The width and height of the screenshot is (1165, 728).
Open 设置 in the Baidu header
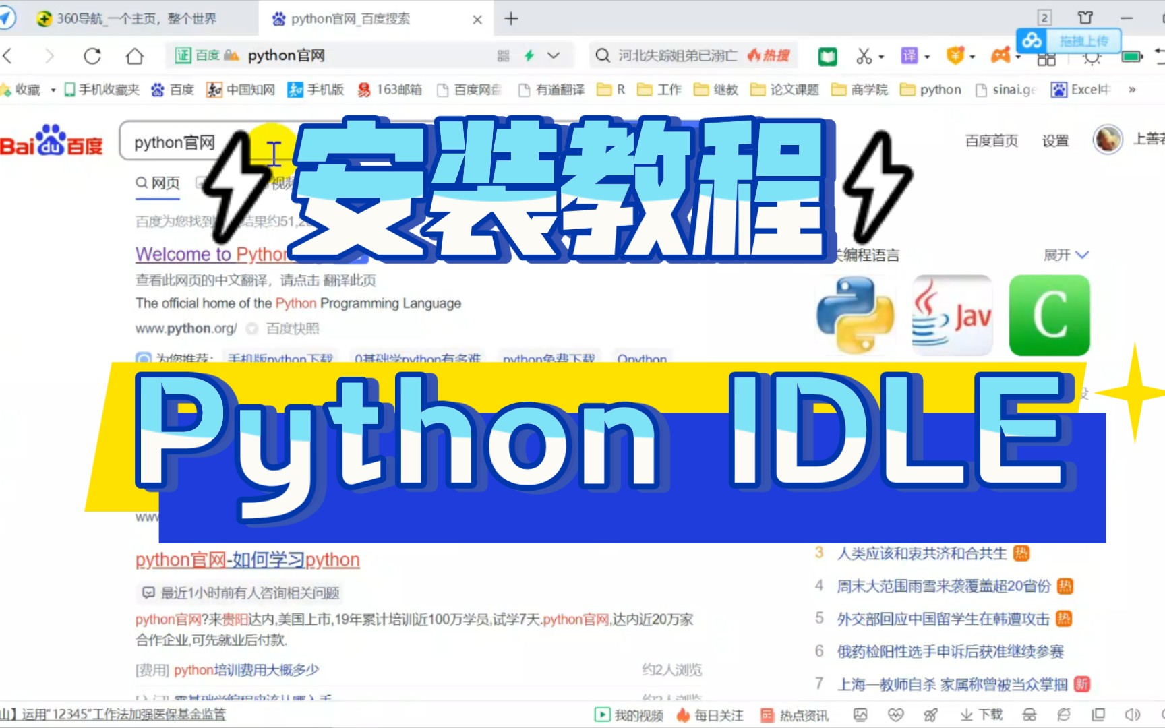[x=1055, y=141]
